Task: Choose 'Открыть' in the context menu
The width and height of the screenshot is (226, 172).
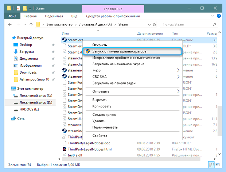Action: (x=100, y=45)
